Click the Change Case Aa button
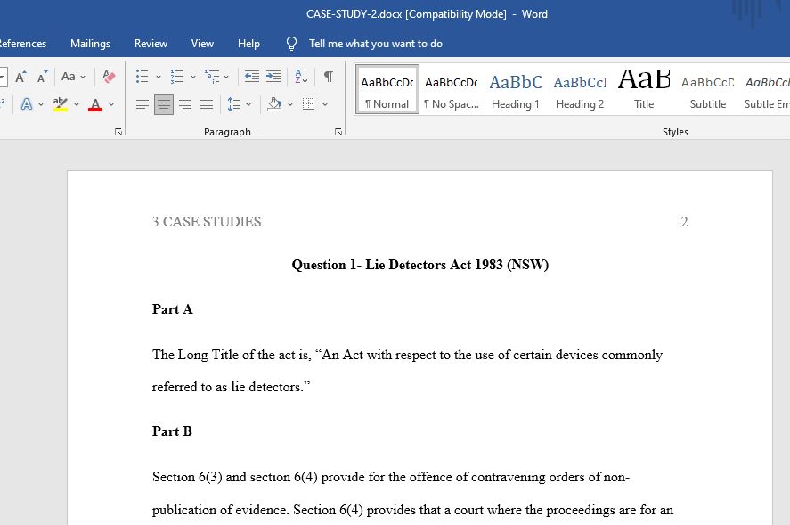The width and height of the screenshot is (790, 525). coord(68,77)
